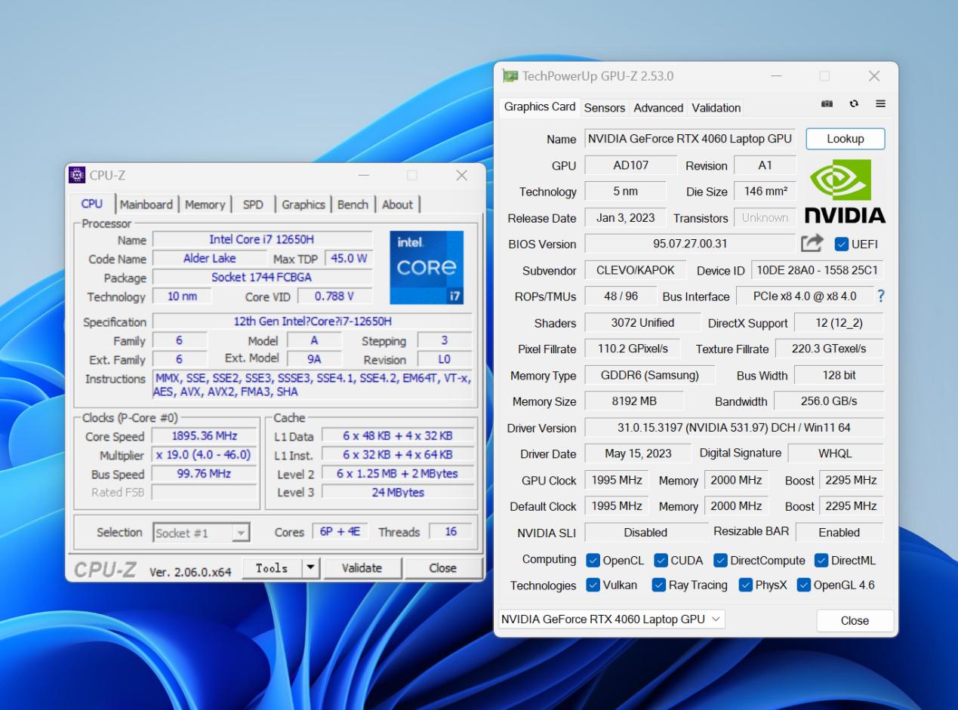This screenshot has height=710, width=958.
Task: Toggle the OpenCL checkbox
Action: pos(593,561)
